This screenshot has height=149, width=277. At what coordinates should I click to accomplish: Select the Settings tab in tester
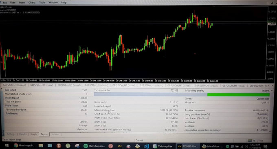click(x=11, y=134)
